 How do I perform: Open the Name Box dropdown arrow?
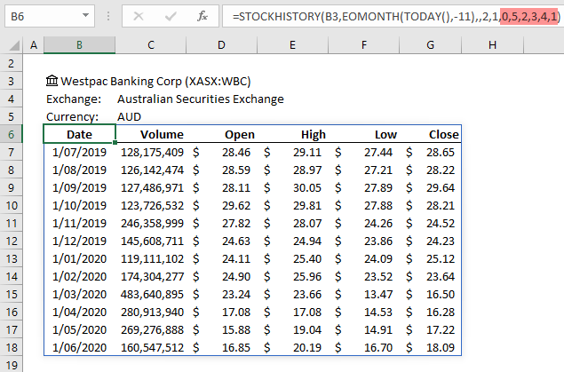click(85, 16)
